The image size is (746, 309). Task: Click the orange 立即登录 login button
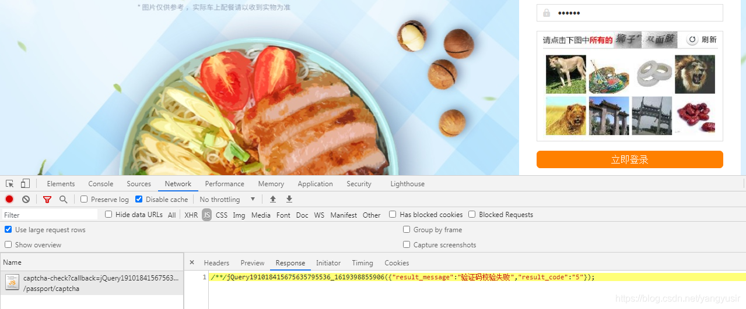click(x=630, y=159)
